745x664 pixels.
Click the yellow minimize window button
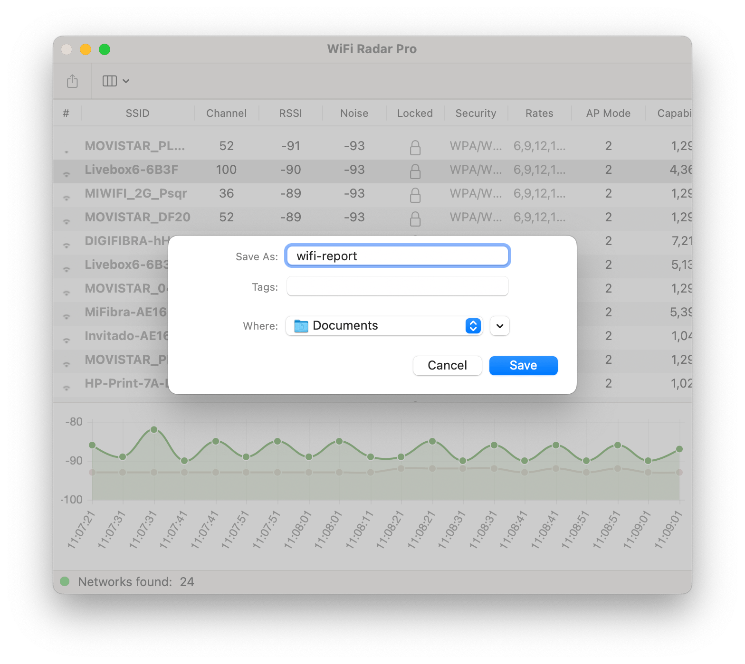pos(86,49)
